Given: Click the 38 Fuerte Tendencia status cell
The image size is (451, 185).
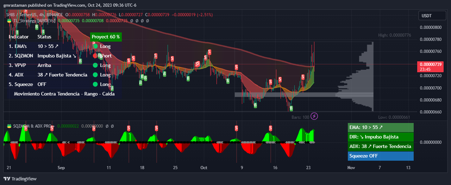Looking at the screenshot, I should (62, 75).
